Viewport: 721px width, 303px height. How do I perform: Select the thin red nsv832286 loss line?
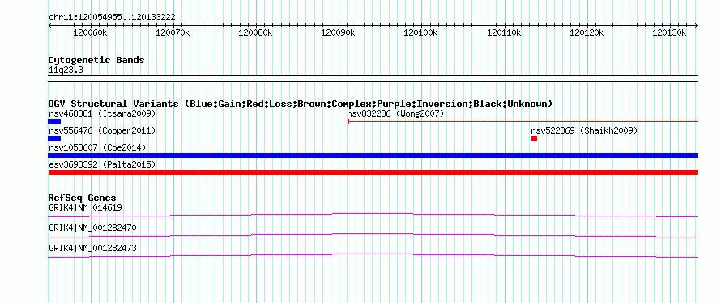pyautogui.click(x=523, y=122)
